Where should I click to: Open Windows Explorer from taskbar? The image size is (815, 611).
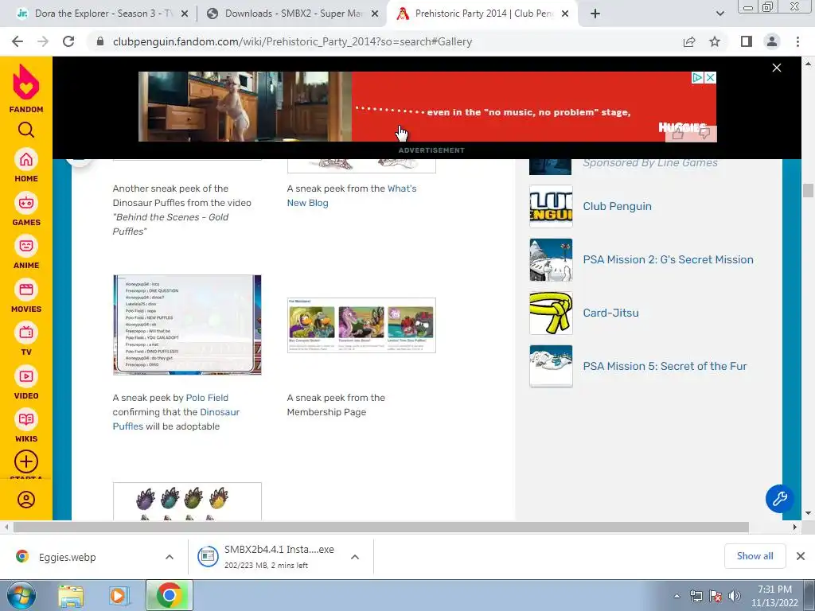71,596
